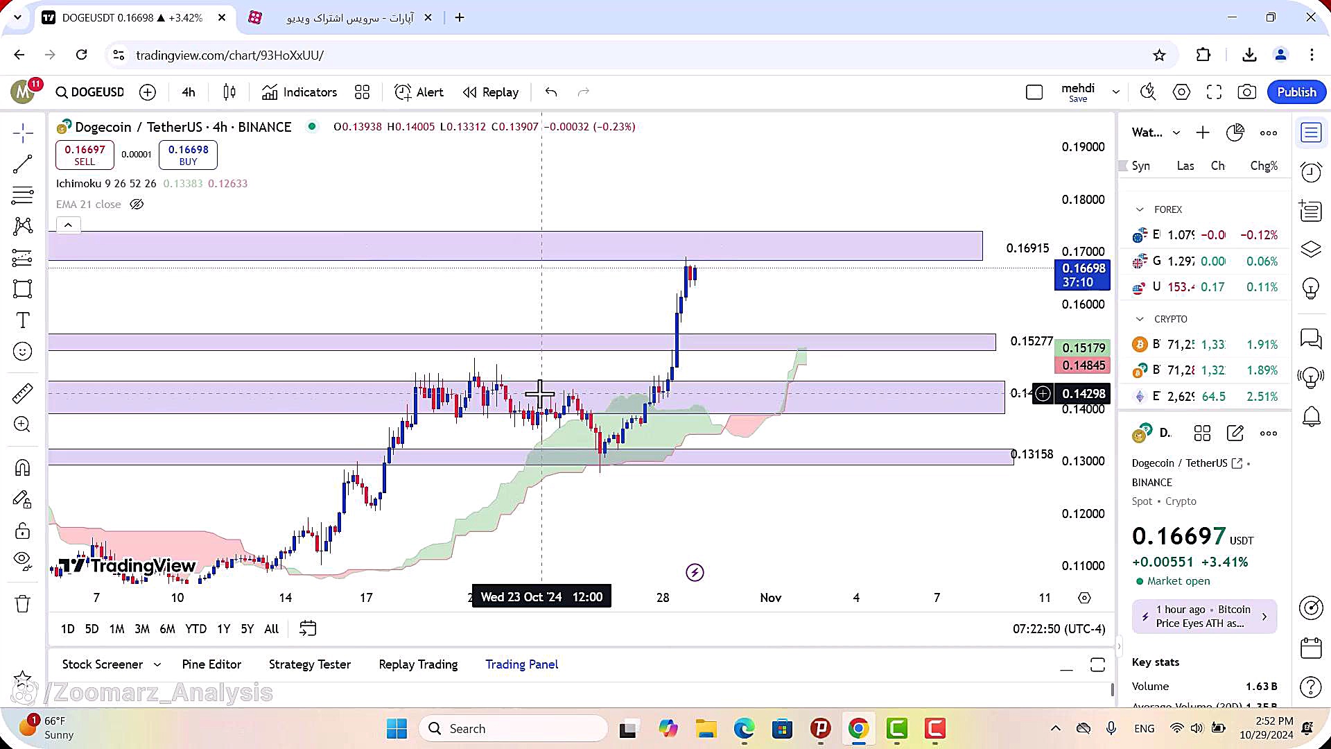
Task: Open the Chats panel icon
Action: pyautogui.click(x=1311, y=338)
